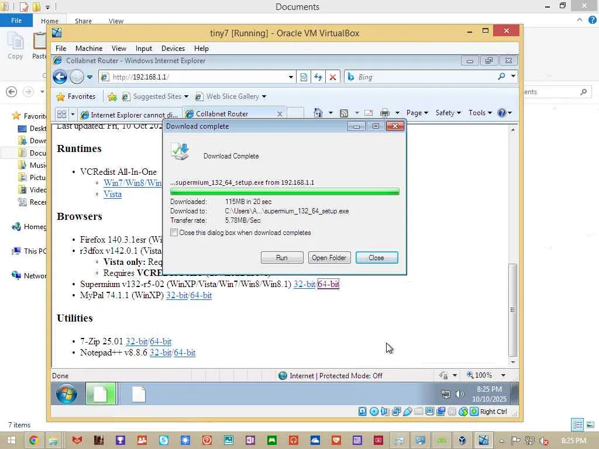Click the VM tray volume speaker icon
Viewport: 599px width, 449px height.
point(460,394)
